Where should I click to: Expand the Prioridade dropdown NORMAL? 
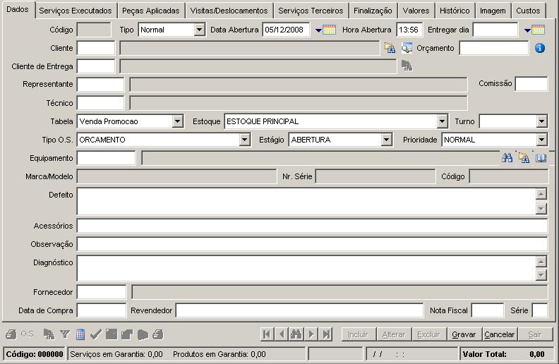(541, 140)
